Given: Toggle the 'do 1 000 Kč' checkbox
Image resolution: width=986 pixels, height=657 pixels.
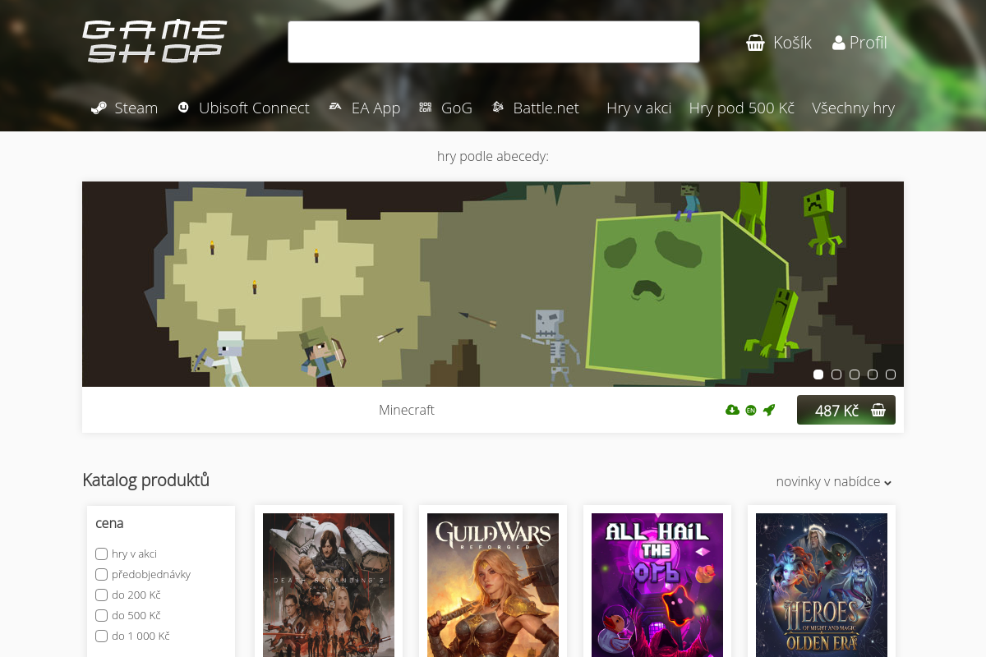Looking at the screenshot, I should tap(102, 636).
